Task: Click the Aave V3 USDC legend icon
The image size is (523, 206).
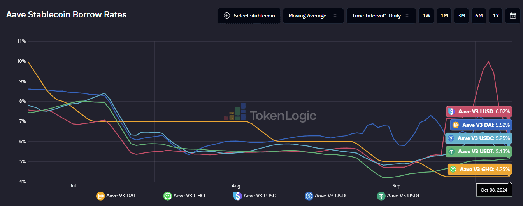Action: pos(309,196)
